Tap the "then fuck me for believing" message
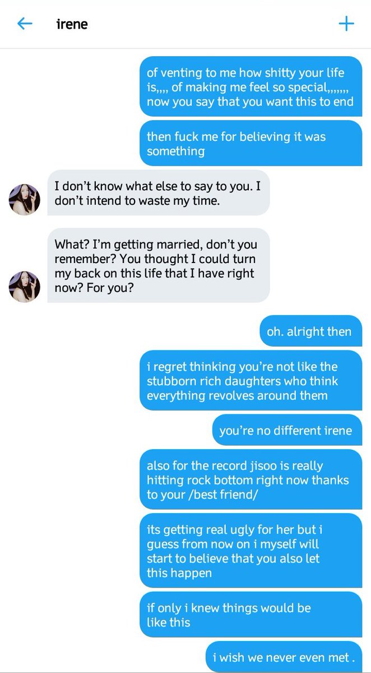 tap(251, 143)
